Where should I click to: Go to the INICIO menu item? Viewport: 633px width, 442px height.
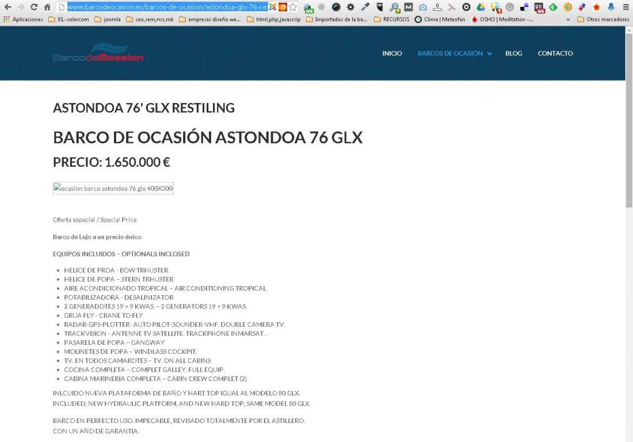pos(392,54)
